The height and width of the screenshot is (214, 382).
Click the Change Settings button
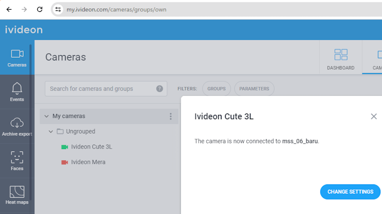(x=350, y=192)
